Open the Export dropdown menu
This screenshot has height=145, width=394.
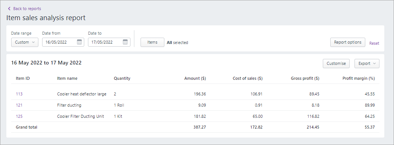[x=367, y=64]
